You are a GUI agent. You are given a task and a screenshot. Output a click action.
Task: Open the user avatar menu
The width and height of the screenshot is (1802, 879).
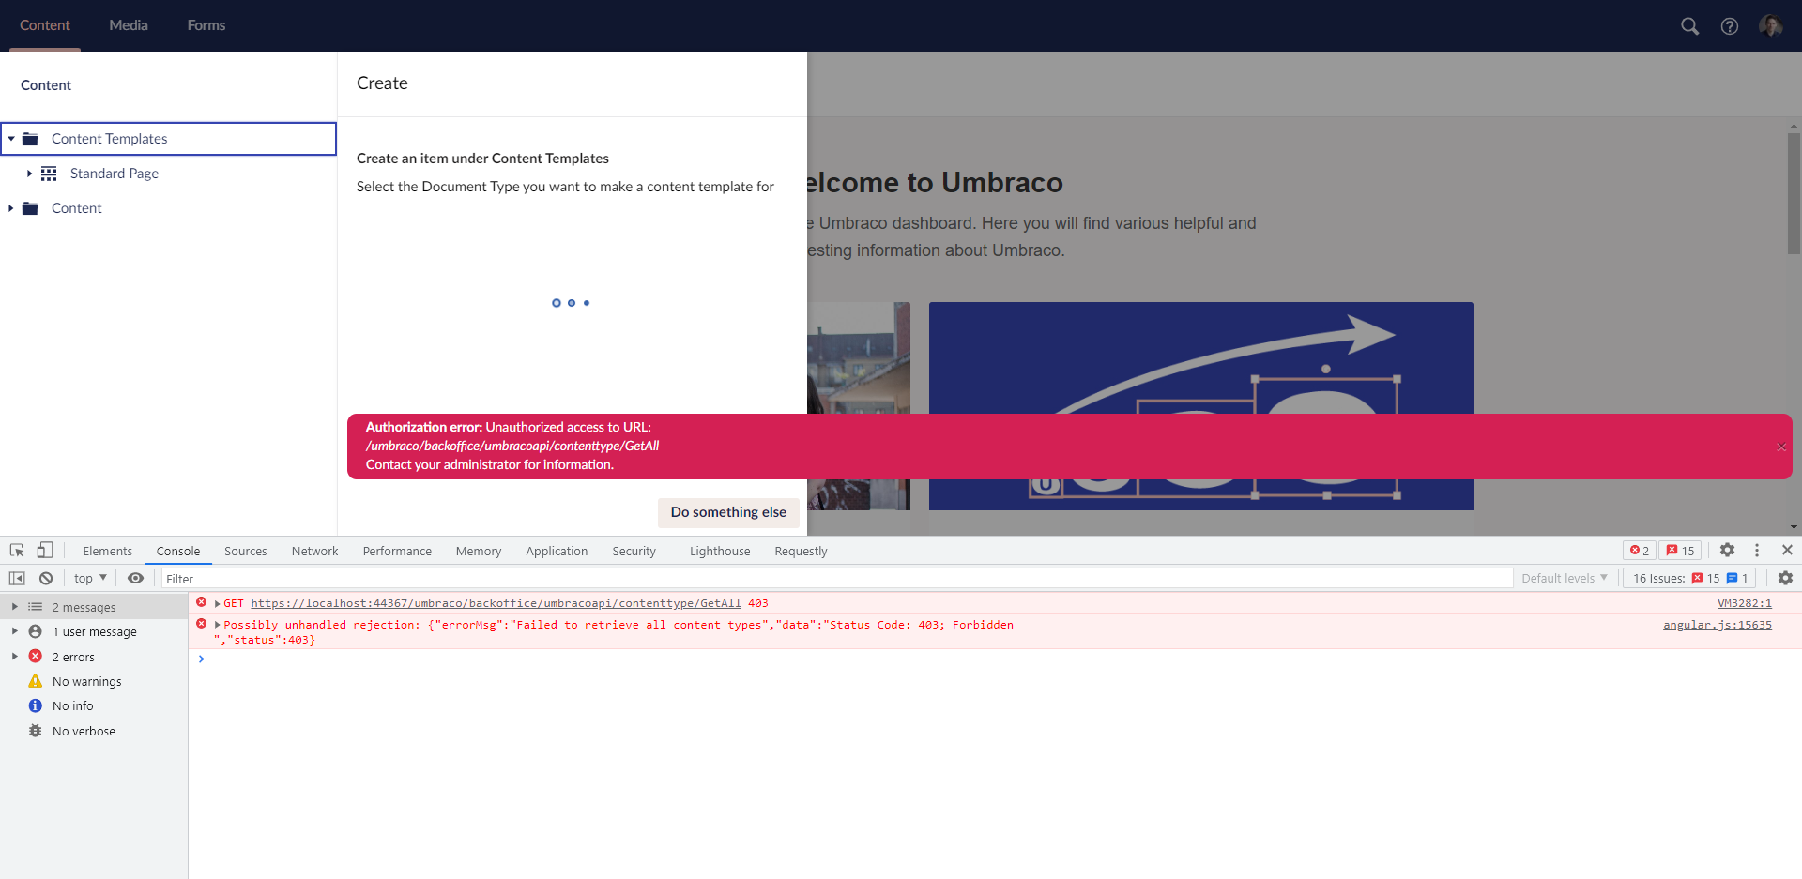(1771, 26)
